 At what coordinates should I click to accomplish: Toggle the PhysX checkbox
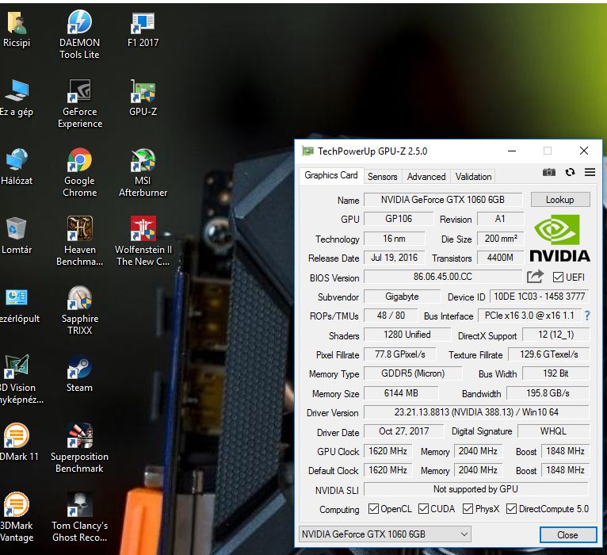468,508
